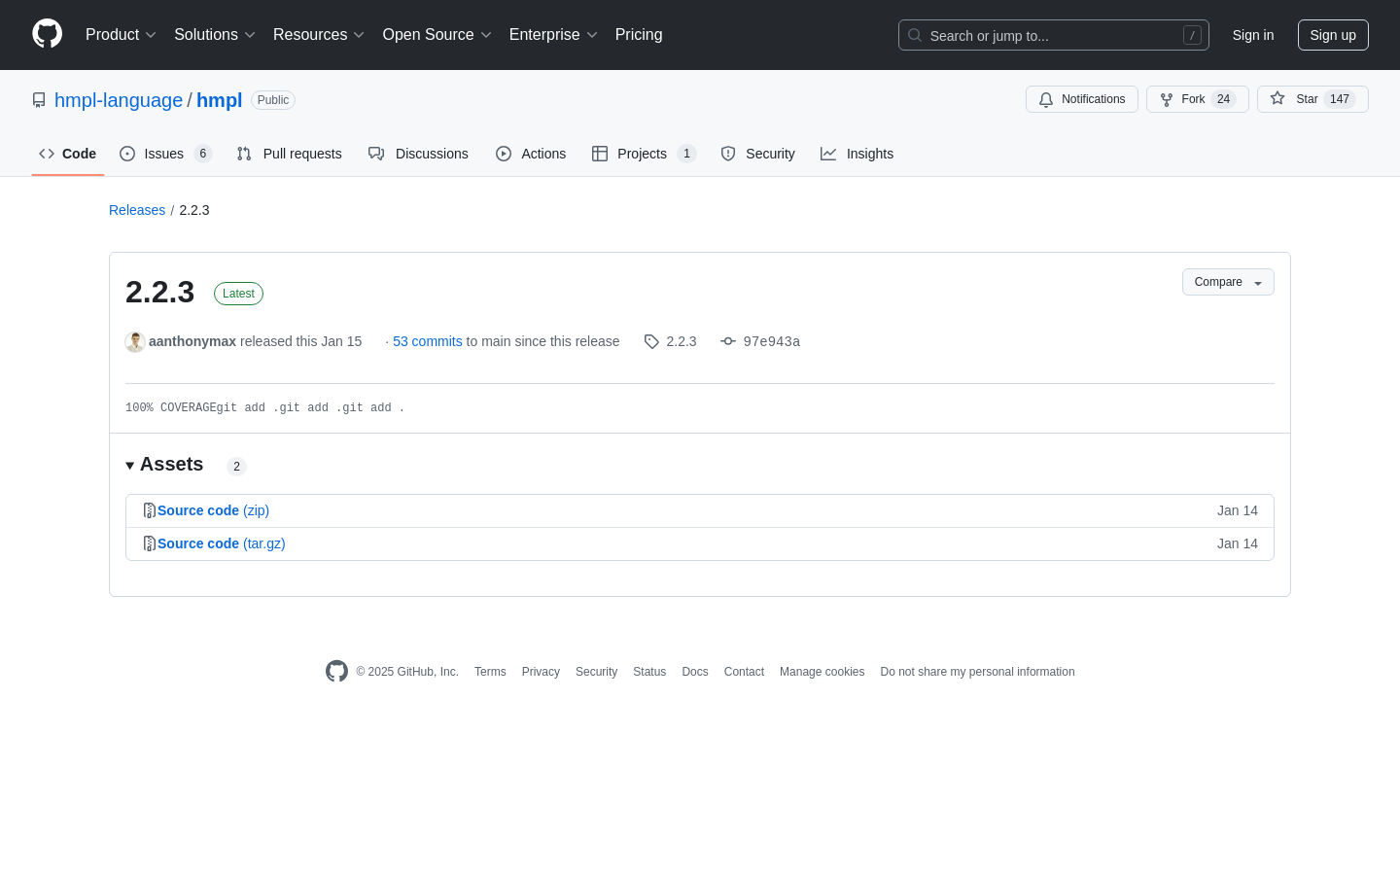Go back to Releases breadcrumb
This screenshot has height=875, width=1400.
coord(137,210)
